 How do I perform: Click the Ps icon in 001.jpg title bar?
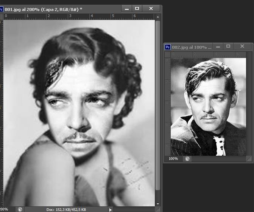click(x=1, y=9)
